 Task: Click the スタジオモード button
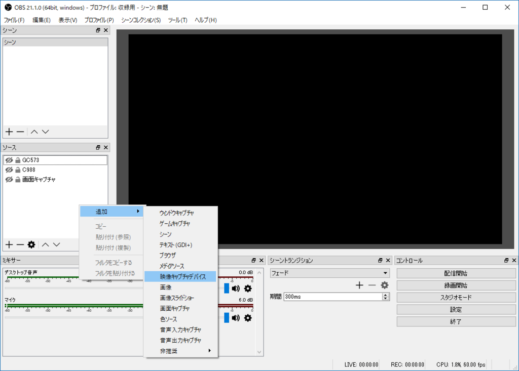(455, 297)
